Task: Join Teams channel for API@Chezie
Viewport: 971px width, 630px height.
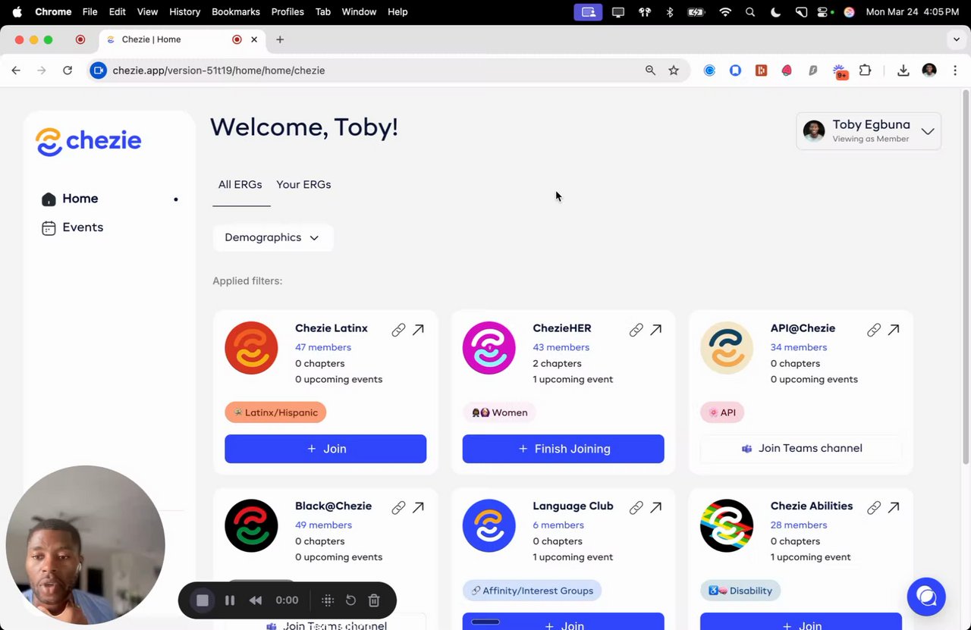Action: (801, 448)
